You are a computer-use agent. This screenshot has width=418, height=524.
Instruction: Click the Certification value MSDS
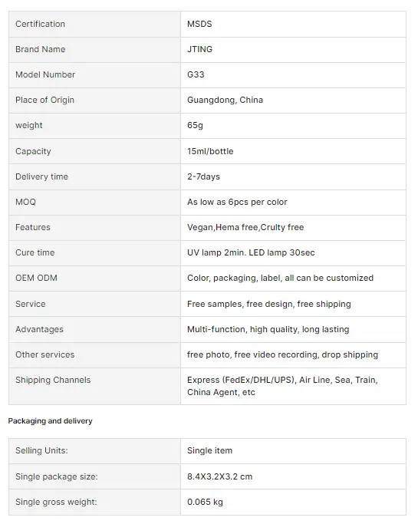[199, 24]
